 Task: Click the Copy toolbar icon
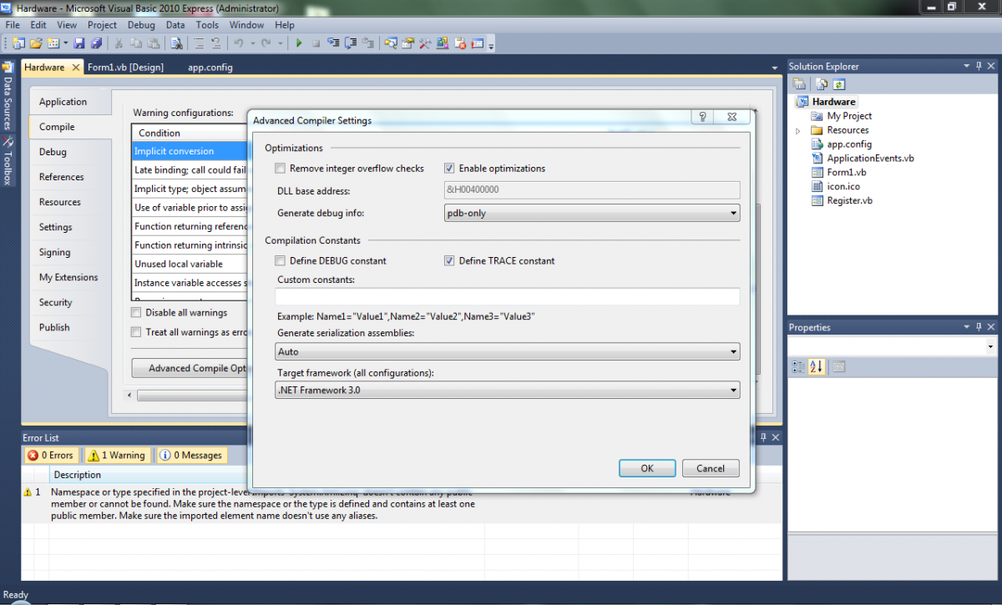135,43
